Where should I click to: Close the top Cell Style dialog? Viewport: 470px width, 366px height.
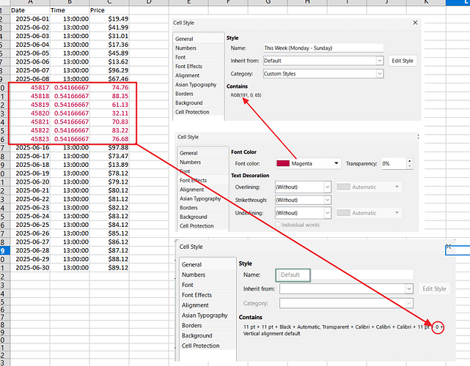pyautogui.click(x=415, y=23)
